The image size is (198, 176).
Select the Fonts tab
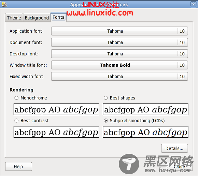click(x=58, y=17)
